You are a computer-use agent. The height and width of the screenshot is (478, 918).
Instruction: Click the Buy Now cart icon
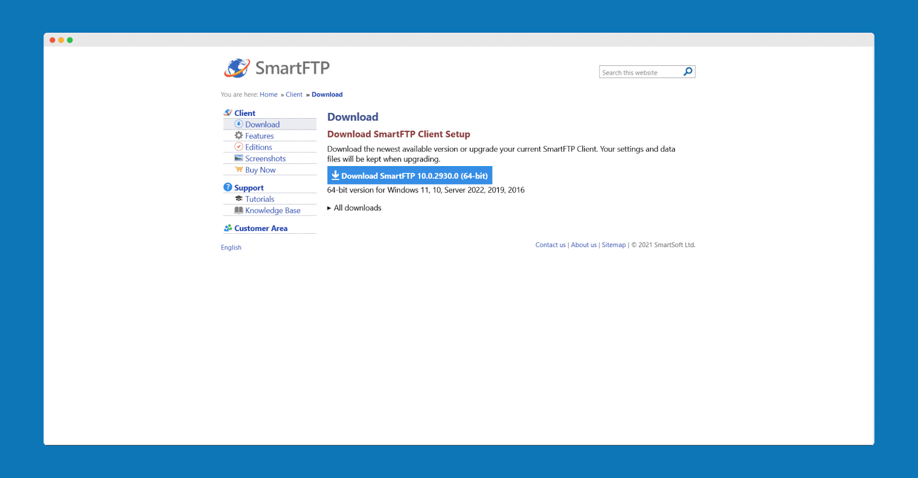(239, 170)
